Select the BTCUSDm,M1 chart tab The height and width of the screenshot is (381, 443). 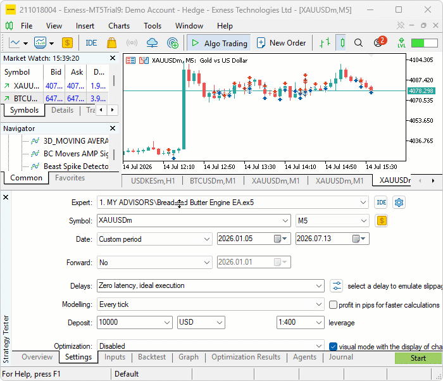213,180
